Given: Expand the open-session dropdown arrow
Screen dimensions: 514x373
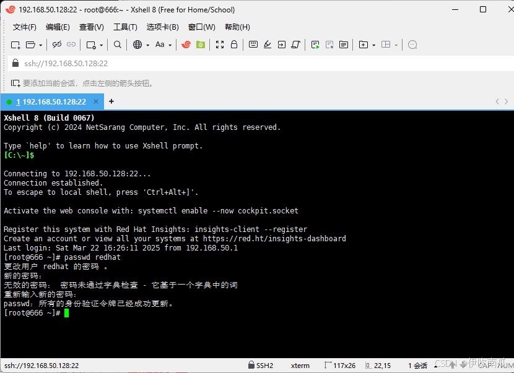Looking at the screenshot, I should pos(41,45).
